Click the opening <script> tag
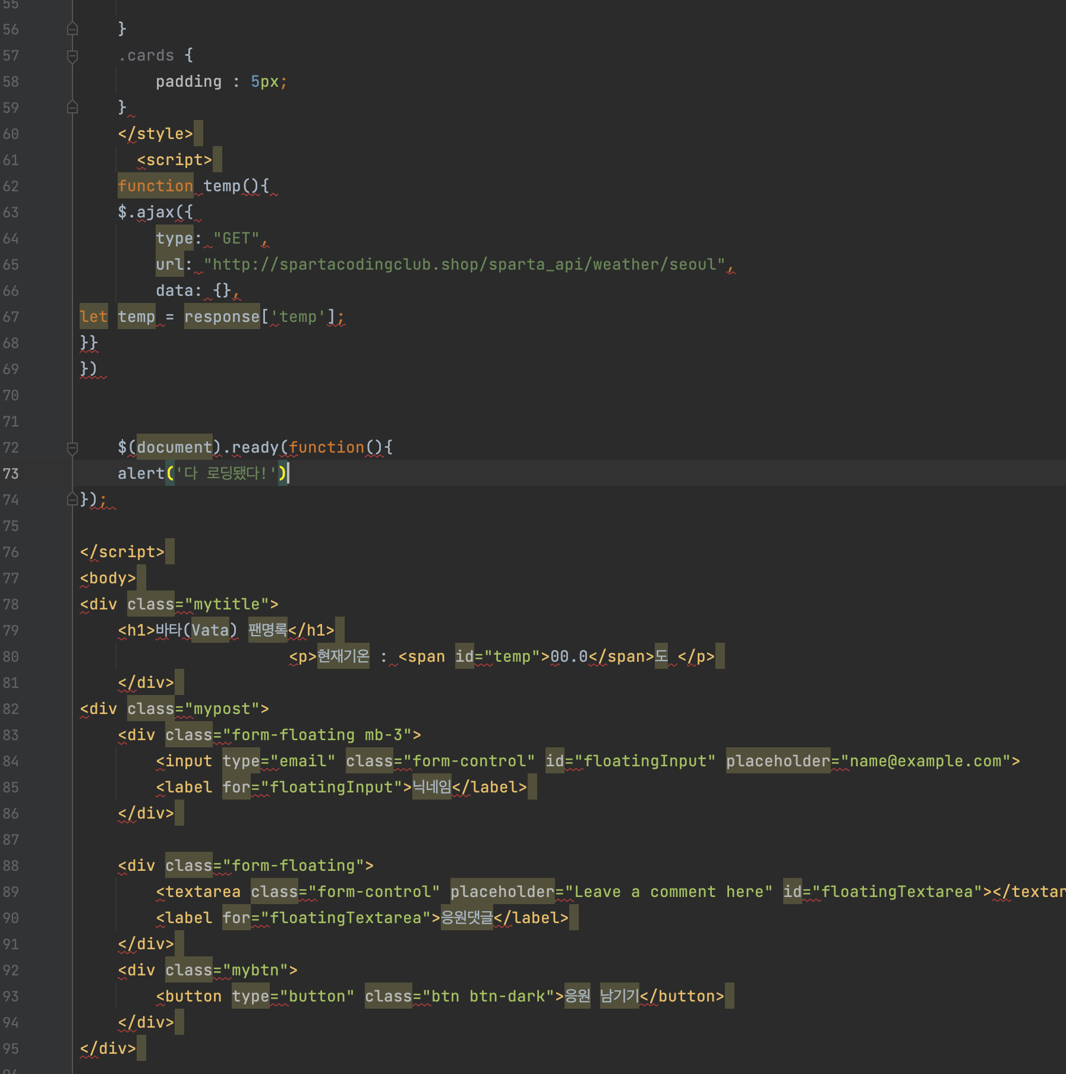1066x1074 pixels. coord(175,160)
